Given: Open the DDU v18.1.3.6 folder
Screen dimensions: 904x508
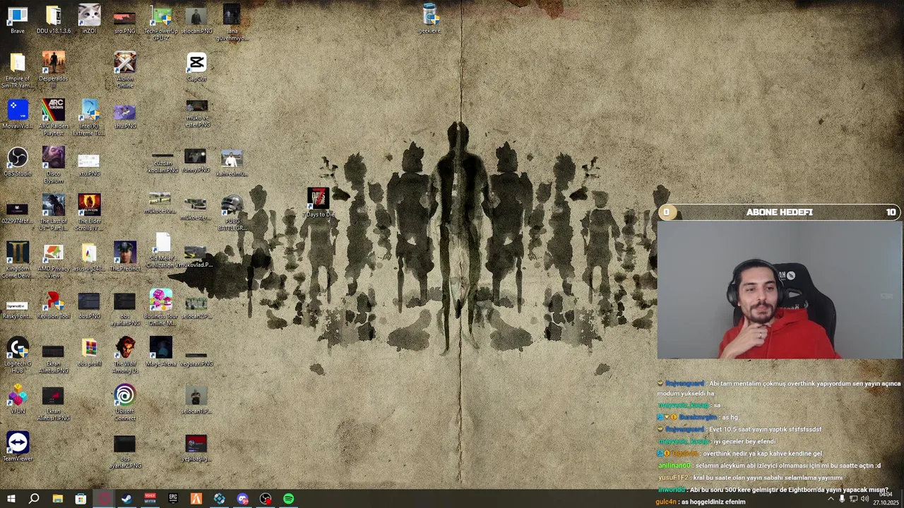Looking at the screenshot, I should tap(54, 19).
